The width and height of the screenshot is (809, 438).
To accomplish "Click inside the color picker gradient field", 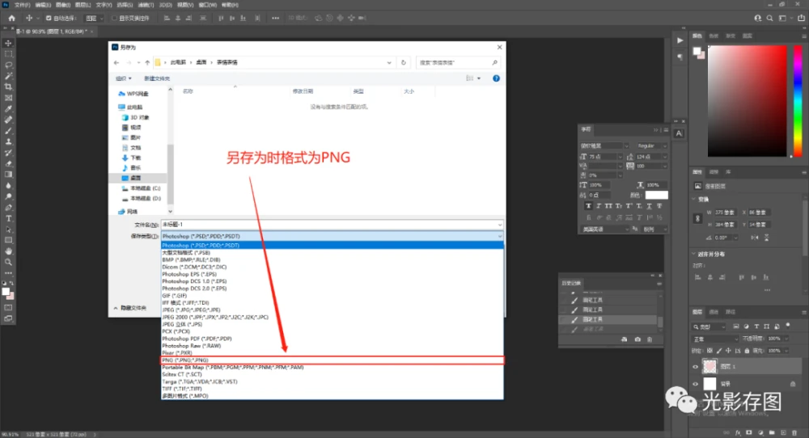I will (x=748, y=101).
